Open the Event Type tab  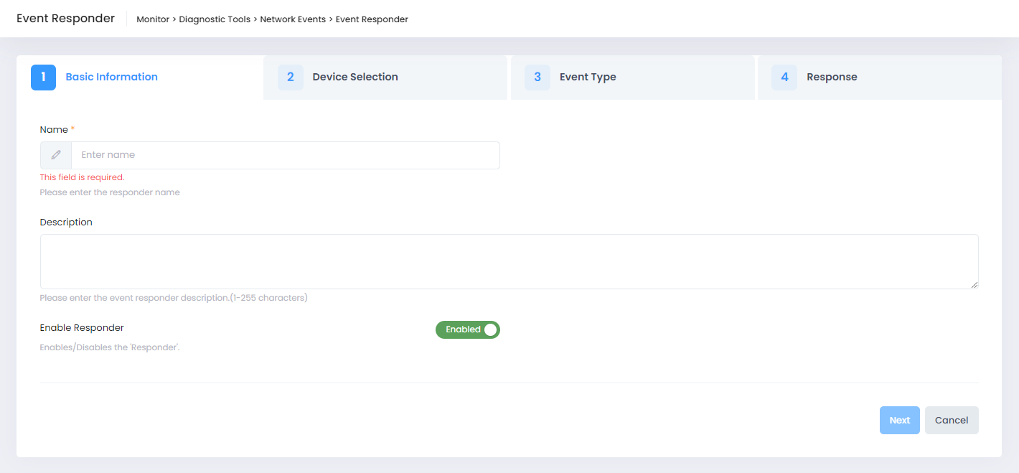pos(587,77)
